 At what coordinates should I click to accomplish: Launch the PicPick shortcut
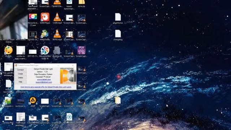tap(8, 52)
